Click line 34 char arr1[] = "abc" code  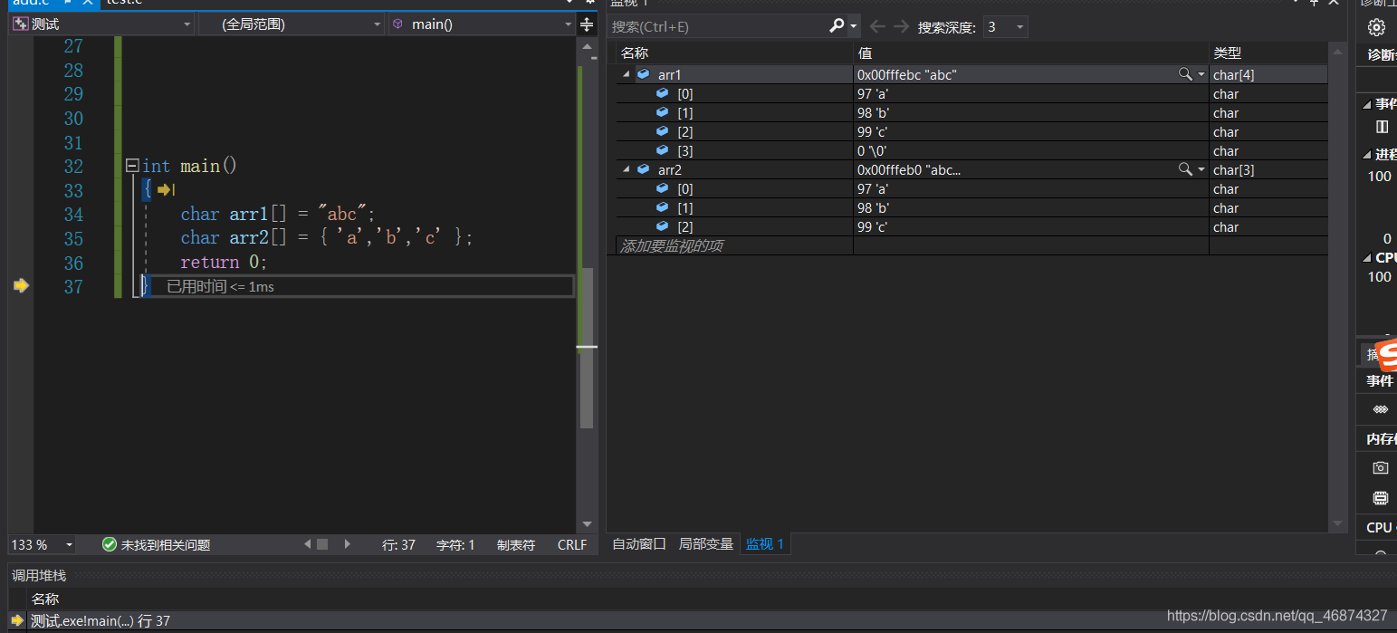pos(278,215)
